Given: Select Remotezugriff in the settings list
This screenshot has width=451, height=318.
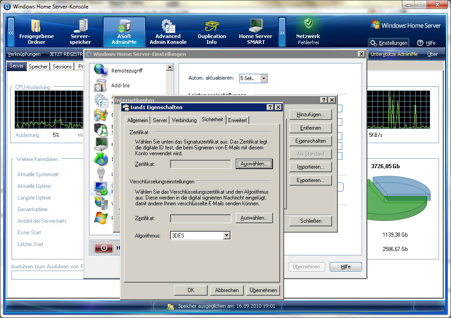Looking at the screenshot, I should (x=127, y=71).
